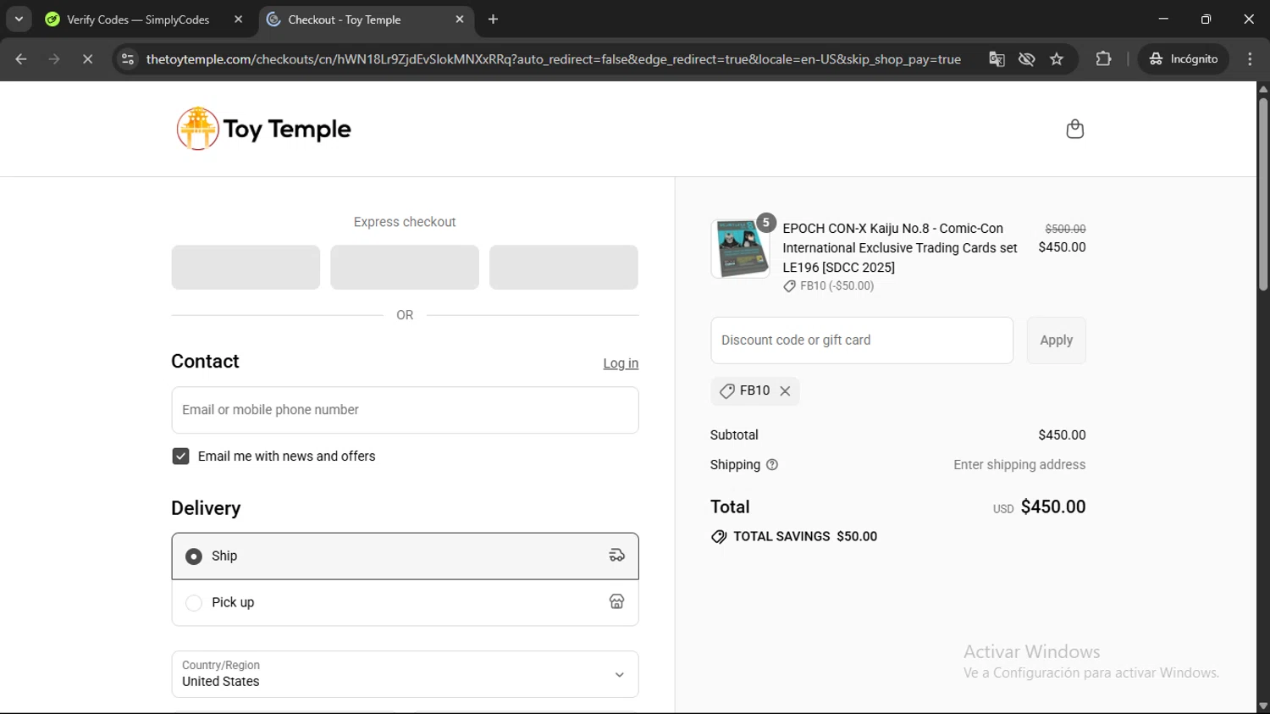Click the browser address bar URL

(553, 59)
